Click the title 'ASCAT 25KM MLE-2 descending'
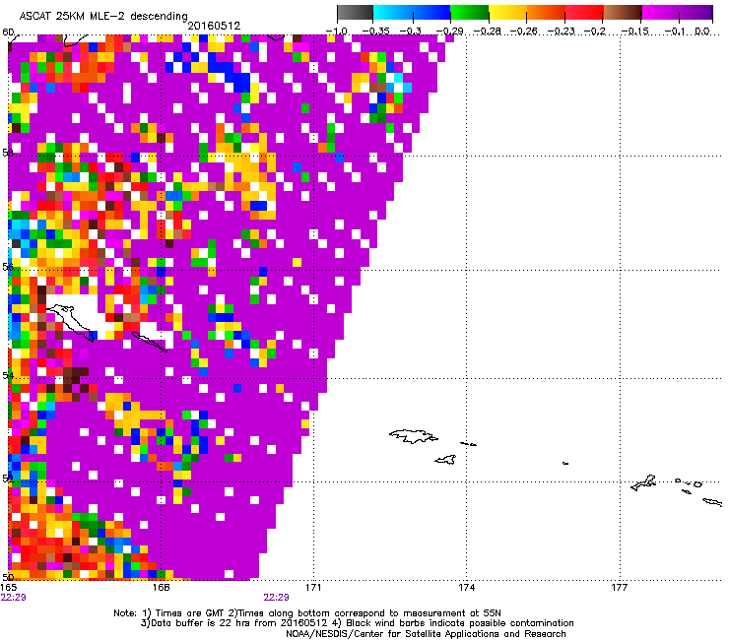 pyautogui.click(x=103, y=16)
